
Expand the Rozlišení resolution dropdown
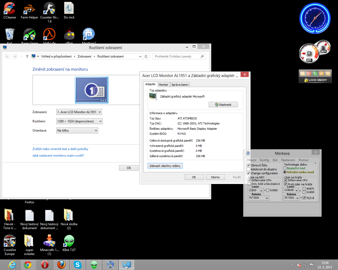click(x=79, y=121)
